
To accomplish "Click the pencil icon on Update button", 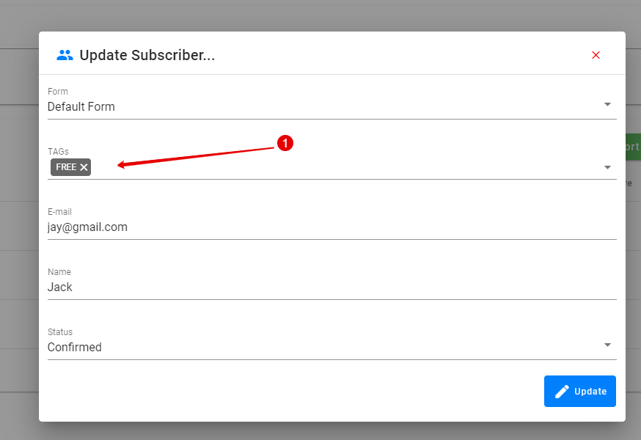I will tap(562, 392).
